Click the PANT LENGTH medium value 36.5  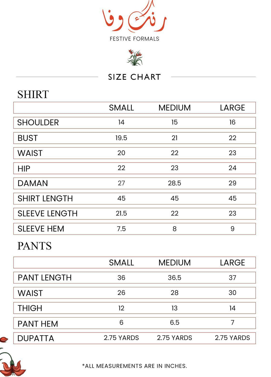pyautogui.click(x=174, y=278)
